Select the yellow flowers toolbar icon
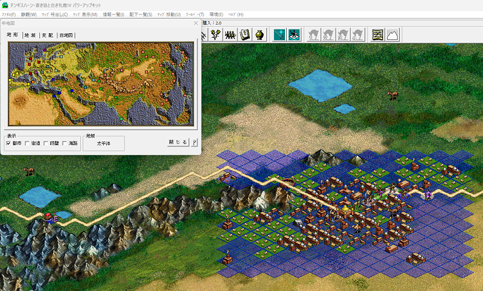The image size is (483, 291). (x=216, y=34)
